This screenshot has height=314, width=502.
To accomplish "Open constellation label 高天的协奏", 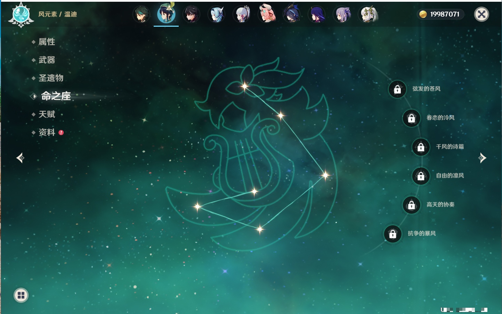I will pyautogui.click(x=440, y=204).
